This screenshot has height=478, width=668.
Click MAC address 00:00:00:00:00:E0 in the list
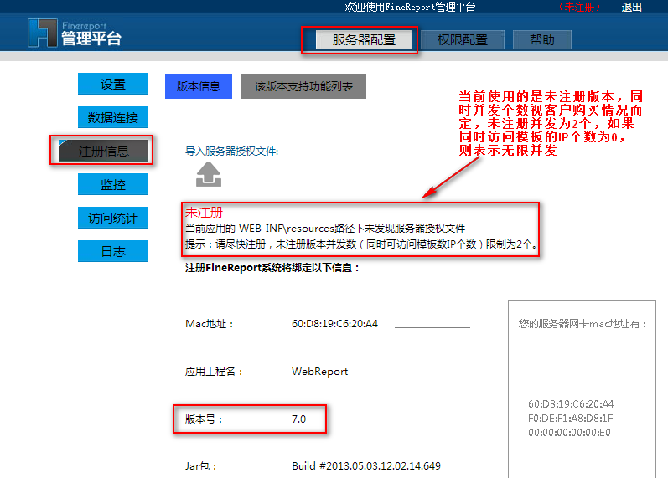tap(569, 433)
